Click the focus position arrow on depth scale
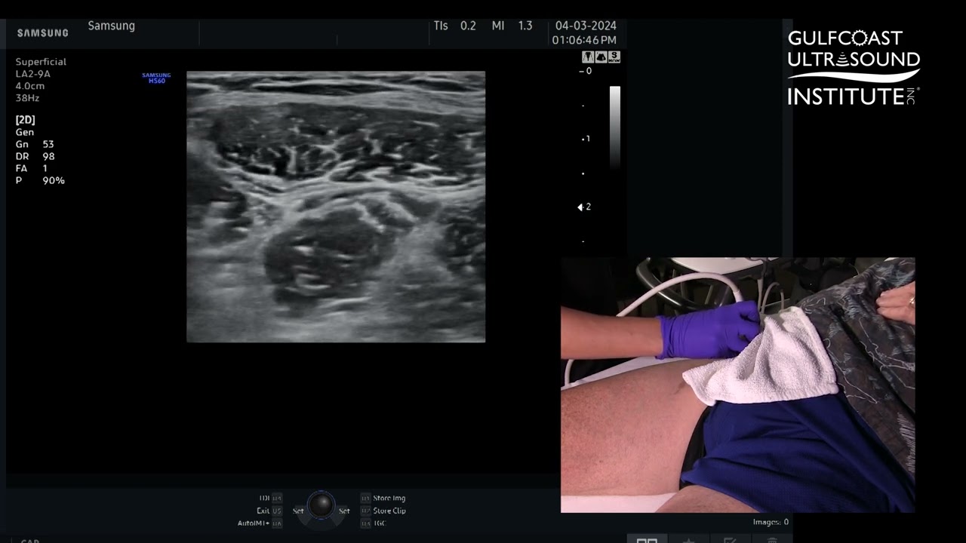 click(x=580, y=207)
